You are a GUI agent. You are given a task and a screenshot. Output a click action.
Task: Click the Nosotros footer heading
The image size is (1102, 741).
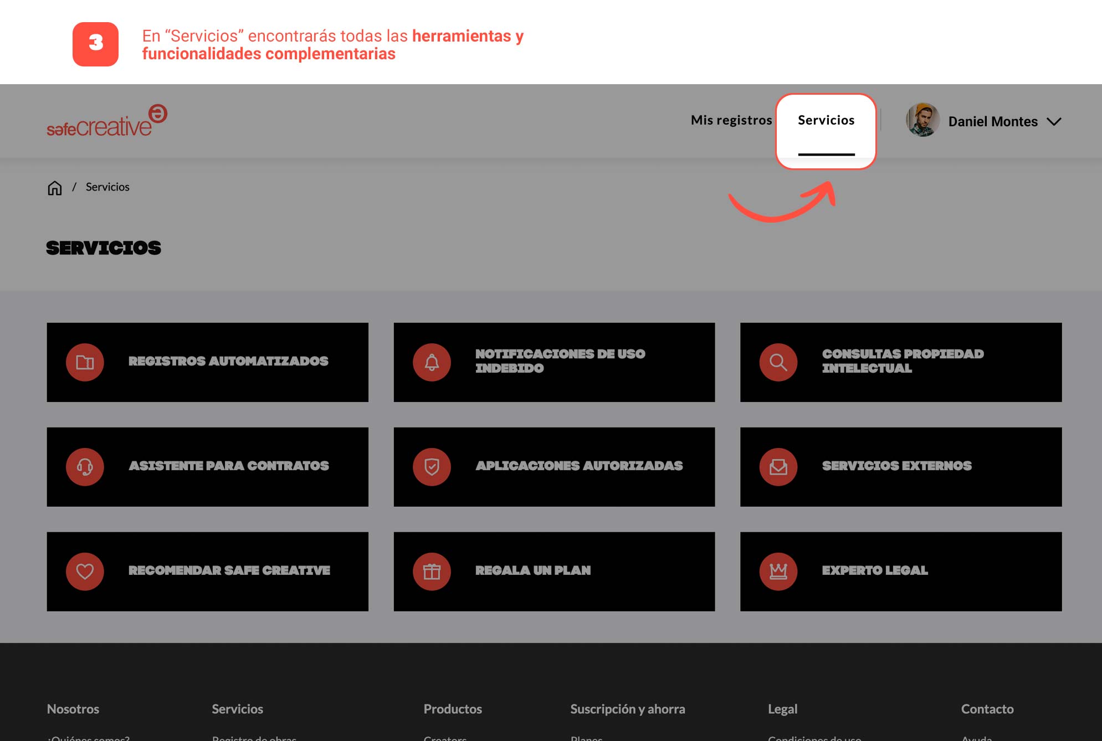[x=73, y=709]
